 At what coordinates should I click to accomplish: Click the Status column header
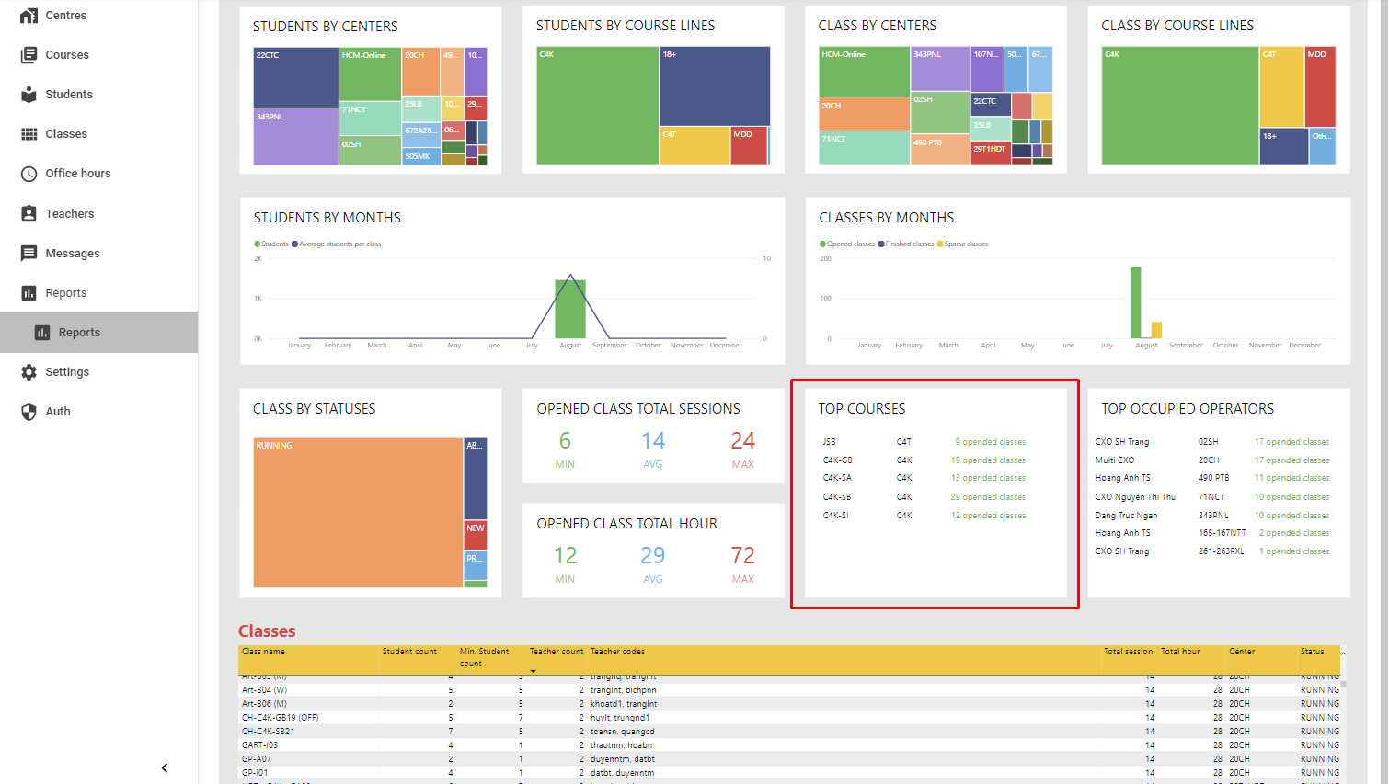pyautogui.click(x=1312, y=652)
